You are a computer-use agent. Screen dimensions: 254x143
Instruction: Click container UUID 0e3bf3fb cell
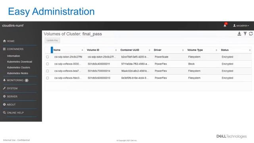135,78
